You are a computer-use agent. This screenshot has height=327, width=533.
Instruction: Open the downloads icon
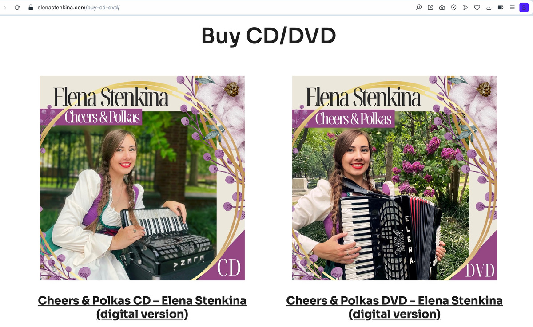(489, 8)
